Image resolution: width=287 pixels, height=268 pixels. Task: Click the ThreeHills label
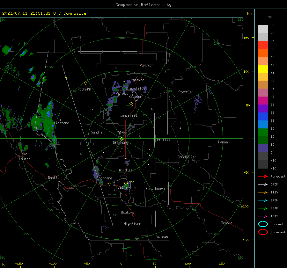click(x=160, y=139)
